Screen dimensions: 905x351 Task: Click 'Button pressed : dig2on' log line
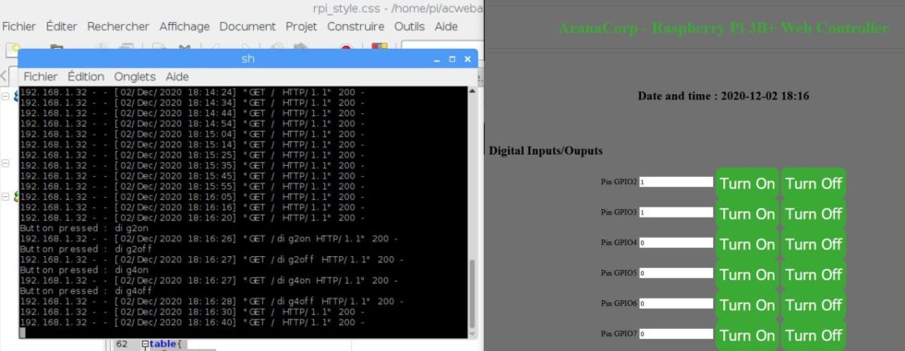pyautogui.click(x=84, y=228)
